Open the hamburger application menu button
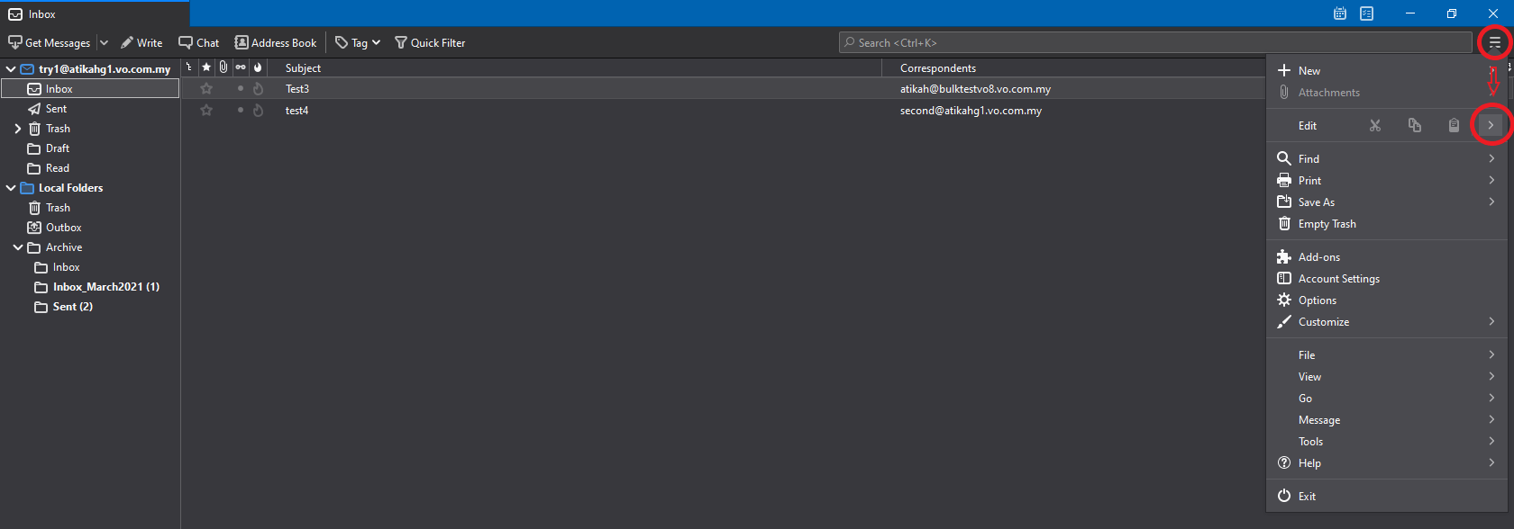 point(1494,42)
